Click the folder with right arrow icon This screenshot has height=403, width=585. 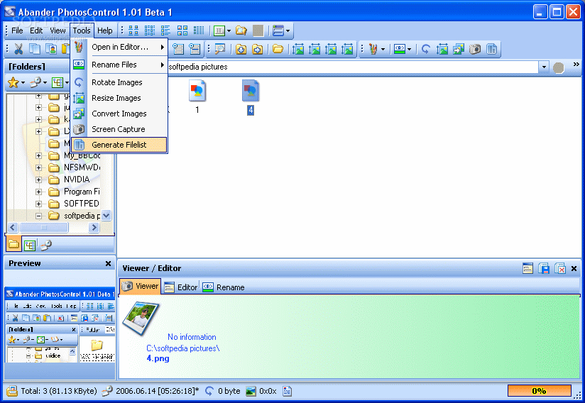click(x=258, y=49)
